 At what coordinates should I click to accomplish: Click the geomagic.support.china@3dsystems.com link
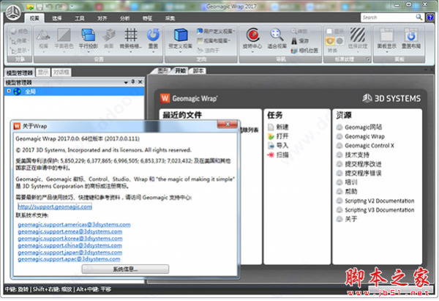tap(70, 245)
